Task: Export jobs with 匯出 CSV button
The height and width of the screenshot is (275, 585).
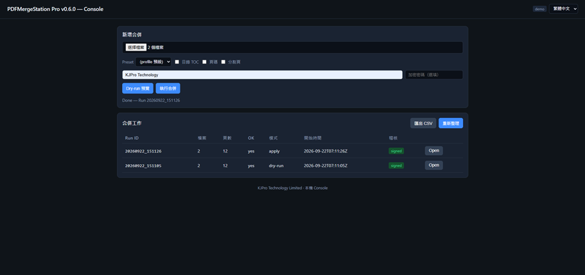Action: pos(423,123)
